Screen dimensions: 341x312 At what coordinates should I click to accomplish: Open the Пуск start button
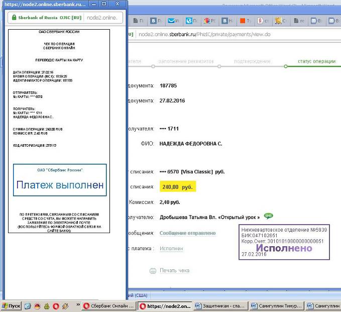11,306
